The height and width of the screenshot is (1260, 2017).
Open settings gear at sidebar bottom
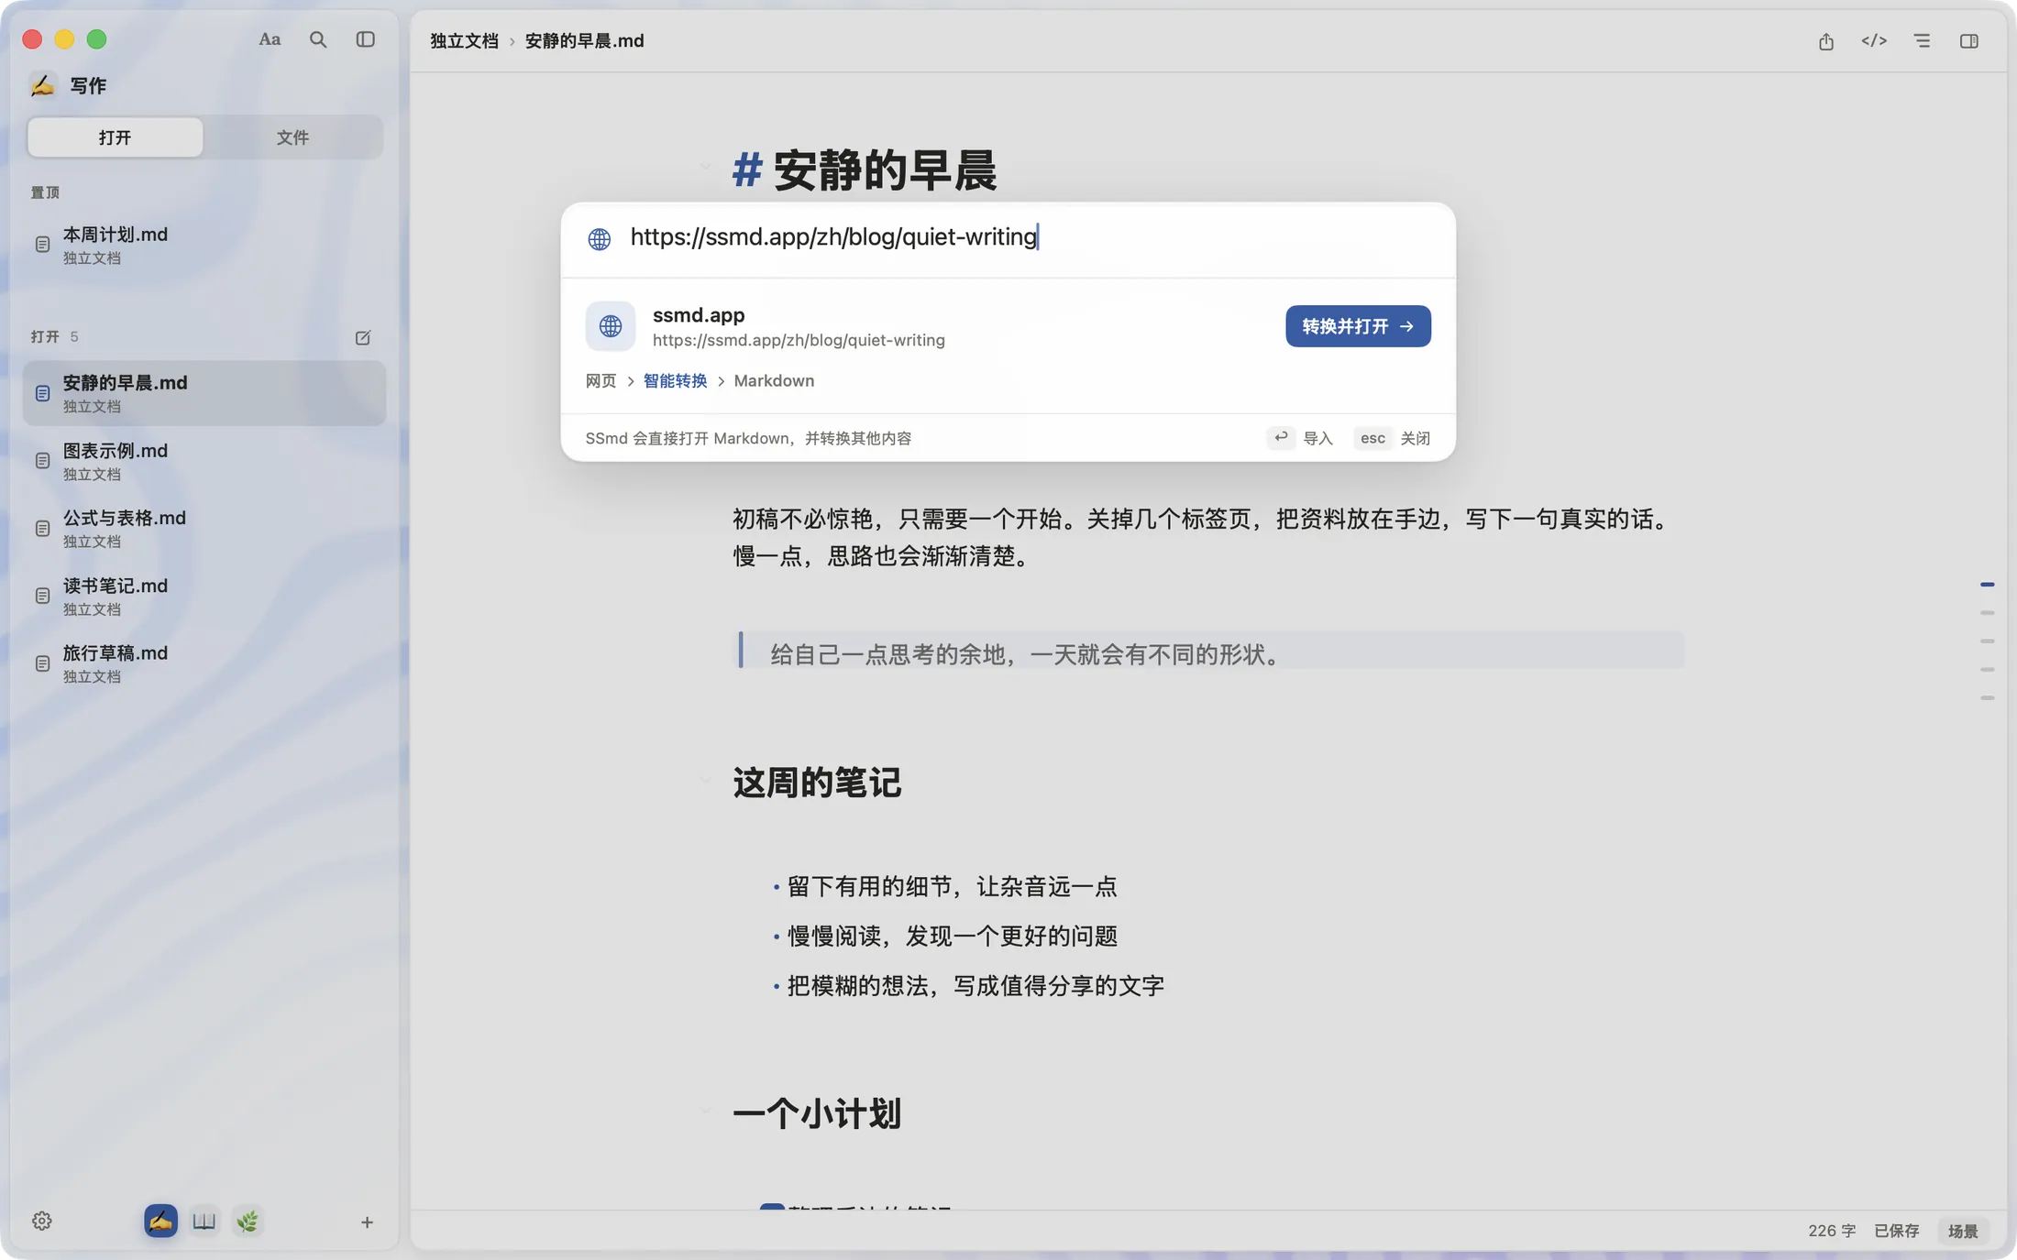coord(42,1221)
